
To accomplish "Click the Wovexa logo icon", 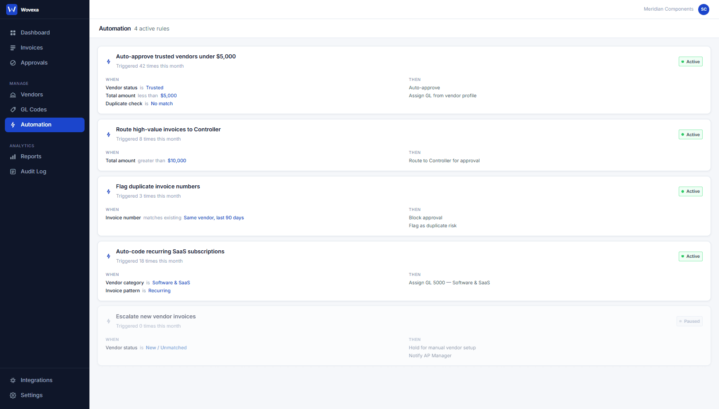I will (12, 9).
